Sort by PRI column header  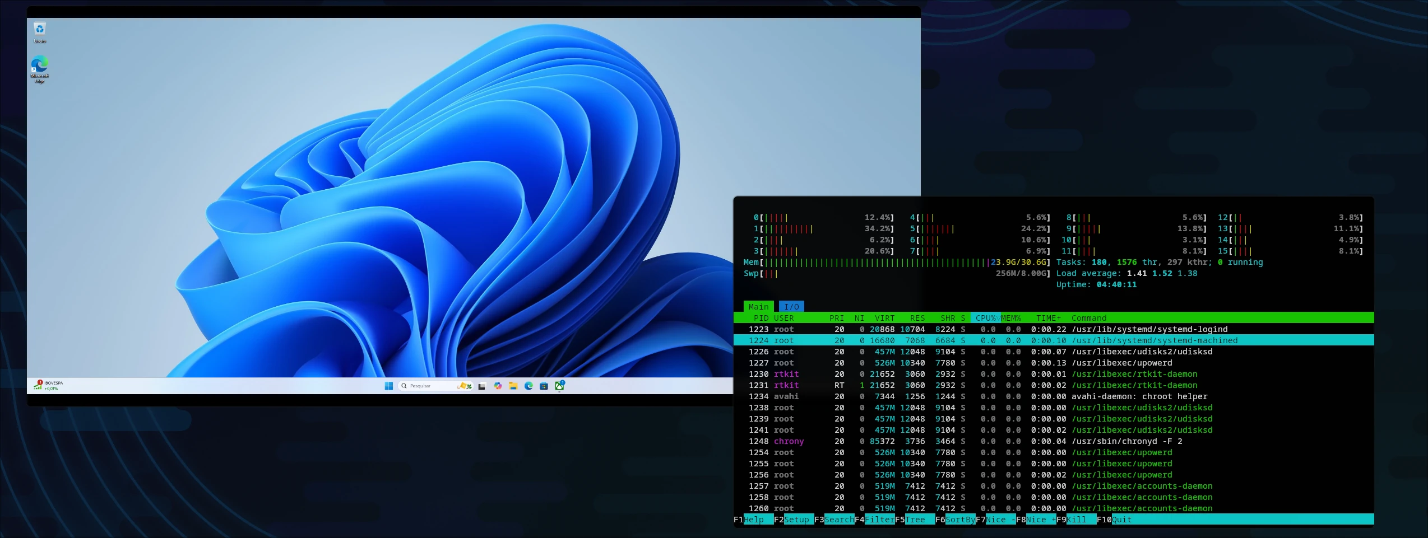(x=837, y=318)
